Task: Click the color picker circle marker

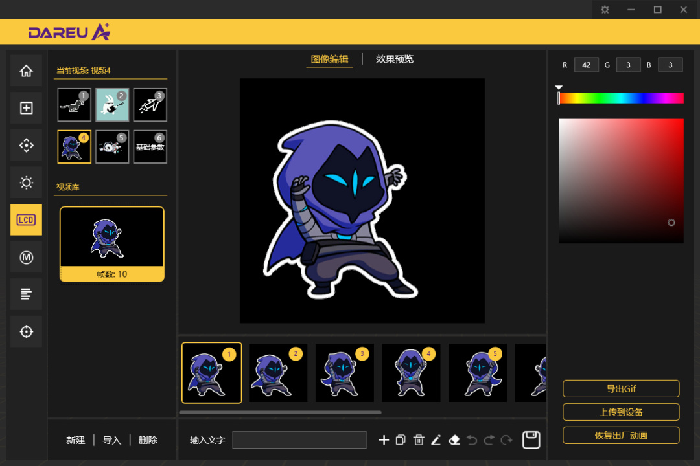Action: click(x=671, y=223)
